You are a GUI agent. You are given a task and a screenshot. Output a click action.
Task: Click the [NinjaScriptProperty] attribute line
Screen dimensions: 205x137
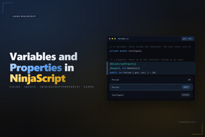click(x=123, y=64)
